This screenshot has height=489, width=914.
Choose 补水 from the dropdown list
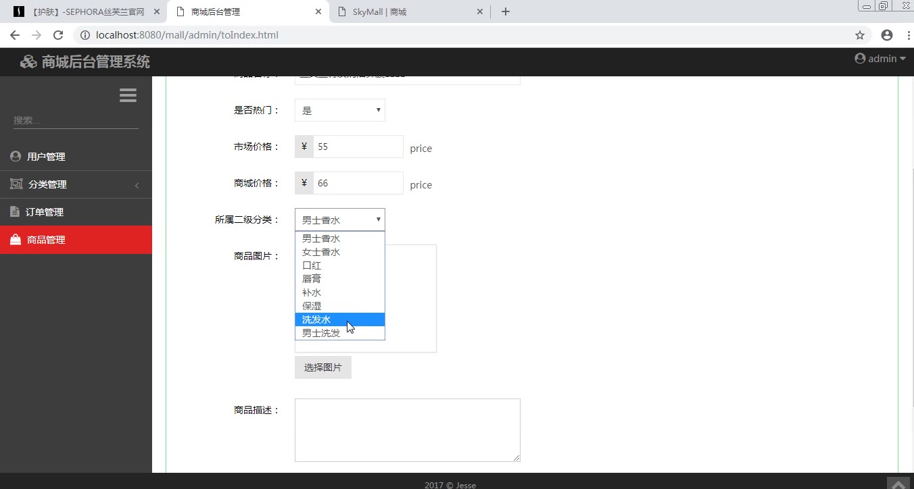tap(340, 292)
